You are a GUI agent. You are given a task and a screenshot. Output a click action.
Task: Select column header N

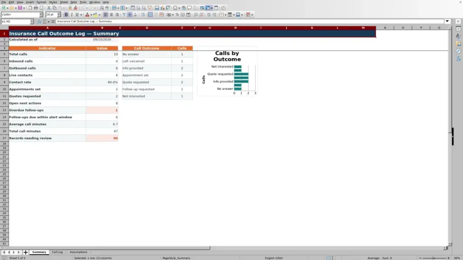point(385,28)
